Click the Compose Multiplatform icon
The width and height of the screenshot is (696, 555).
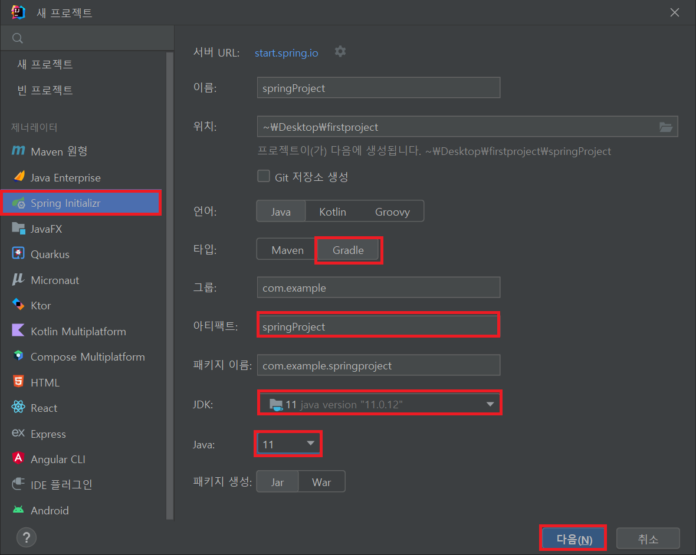click(x=18, y=355)
